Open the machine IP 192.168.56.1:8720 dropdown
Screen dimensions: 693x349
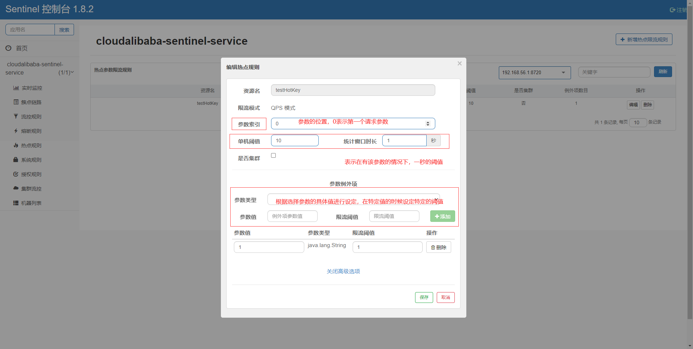(535, 72)
